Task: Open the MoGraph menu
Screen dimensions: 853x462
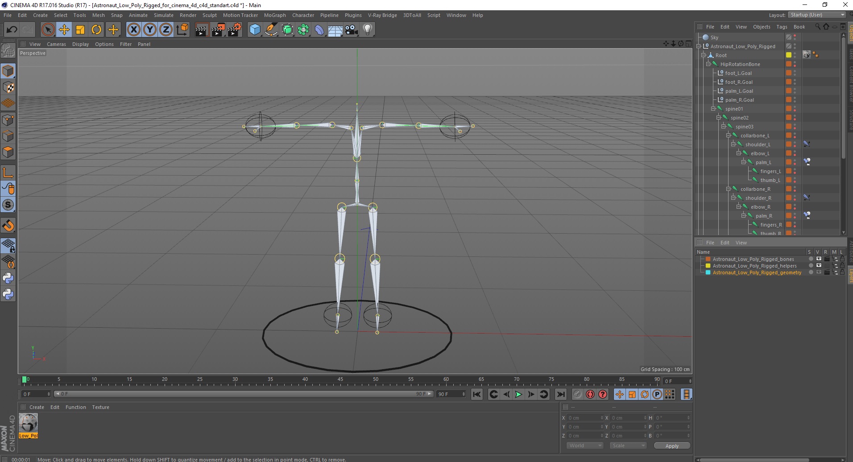Action: click(x=275, y=15)
